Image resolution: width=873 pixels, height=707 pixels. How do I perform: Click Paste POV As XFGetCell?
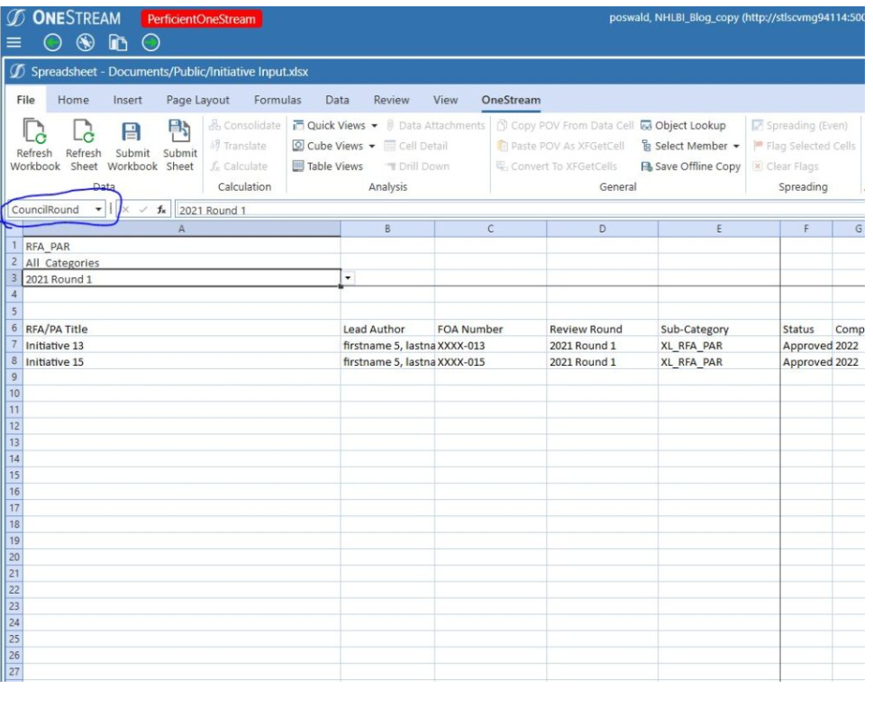[x=560, y=146]
